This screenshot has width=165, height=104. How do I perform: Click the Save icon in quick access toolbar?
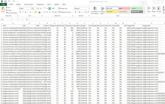pos(5,1)
